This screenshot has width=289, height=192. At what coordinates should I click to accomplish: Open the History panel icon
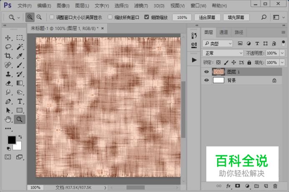(x=194, y=36)
